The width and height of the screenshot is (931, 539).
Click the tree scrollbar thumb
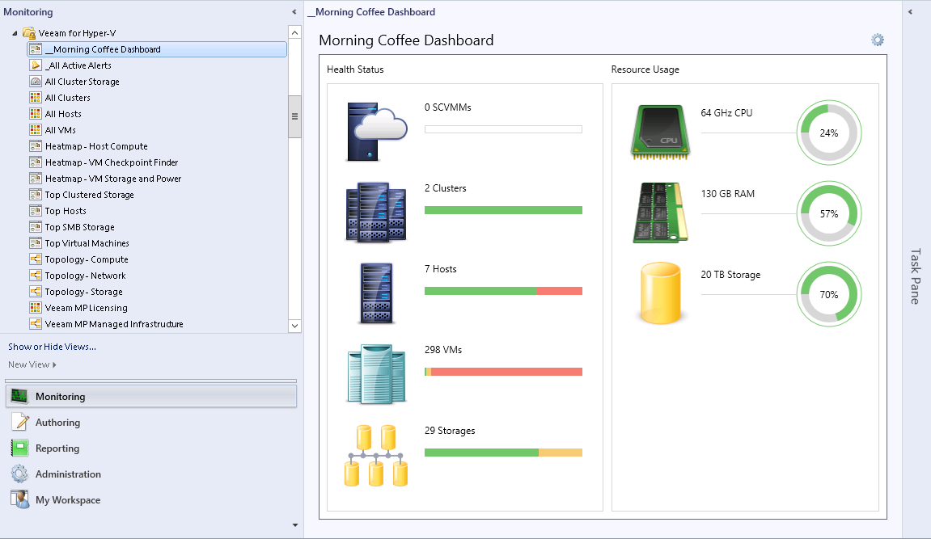point(294,116)
